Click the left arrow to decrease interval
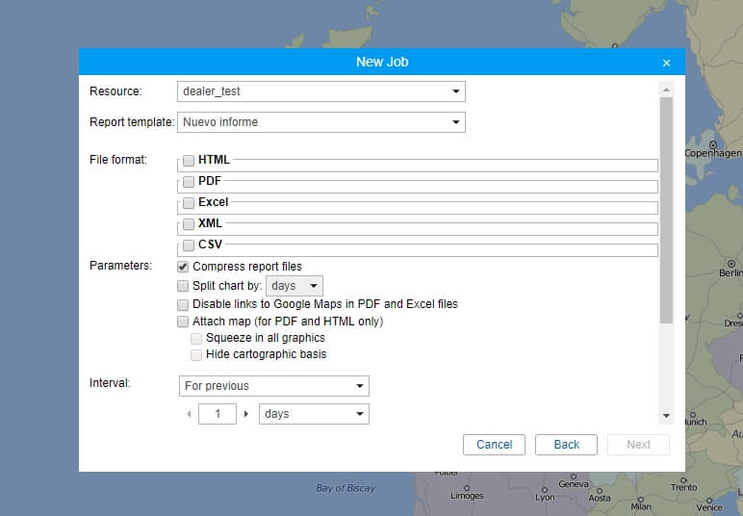Image resolution: width=743 pixels, height=516 pixels. point(189,414)
